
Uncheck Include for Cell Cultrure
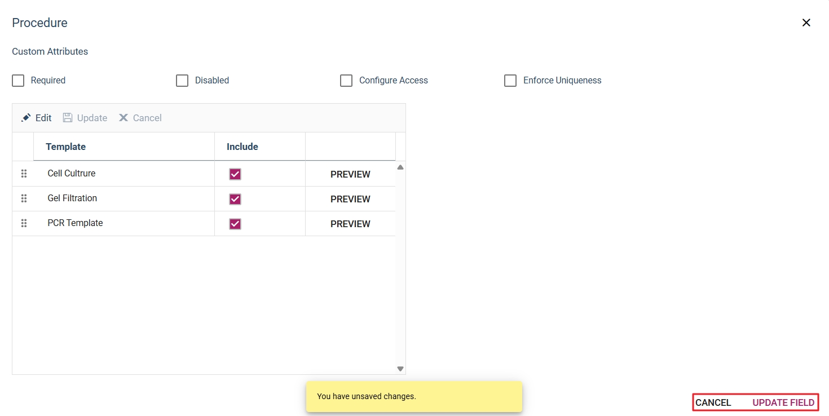[235, 174]
